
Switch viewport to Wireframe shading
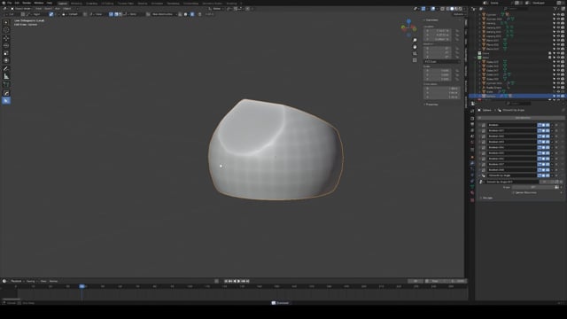tap(447, 9)
